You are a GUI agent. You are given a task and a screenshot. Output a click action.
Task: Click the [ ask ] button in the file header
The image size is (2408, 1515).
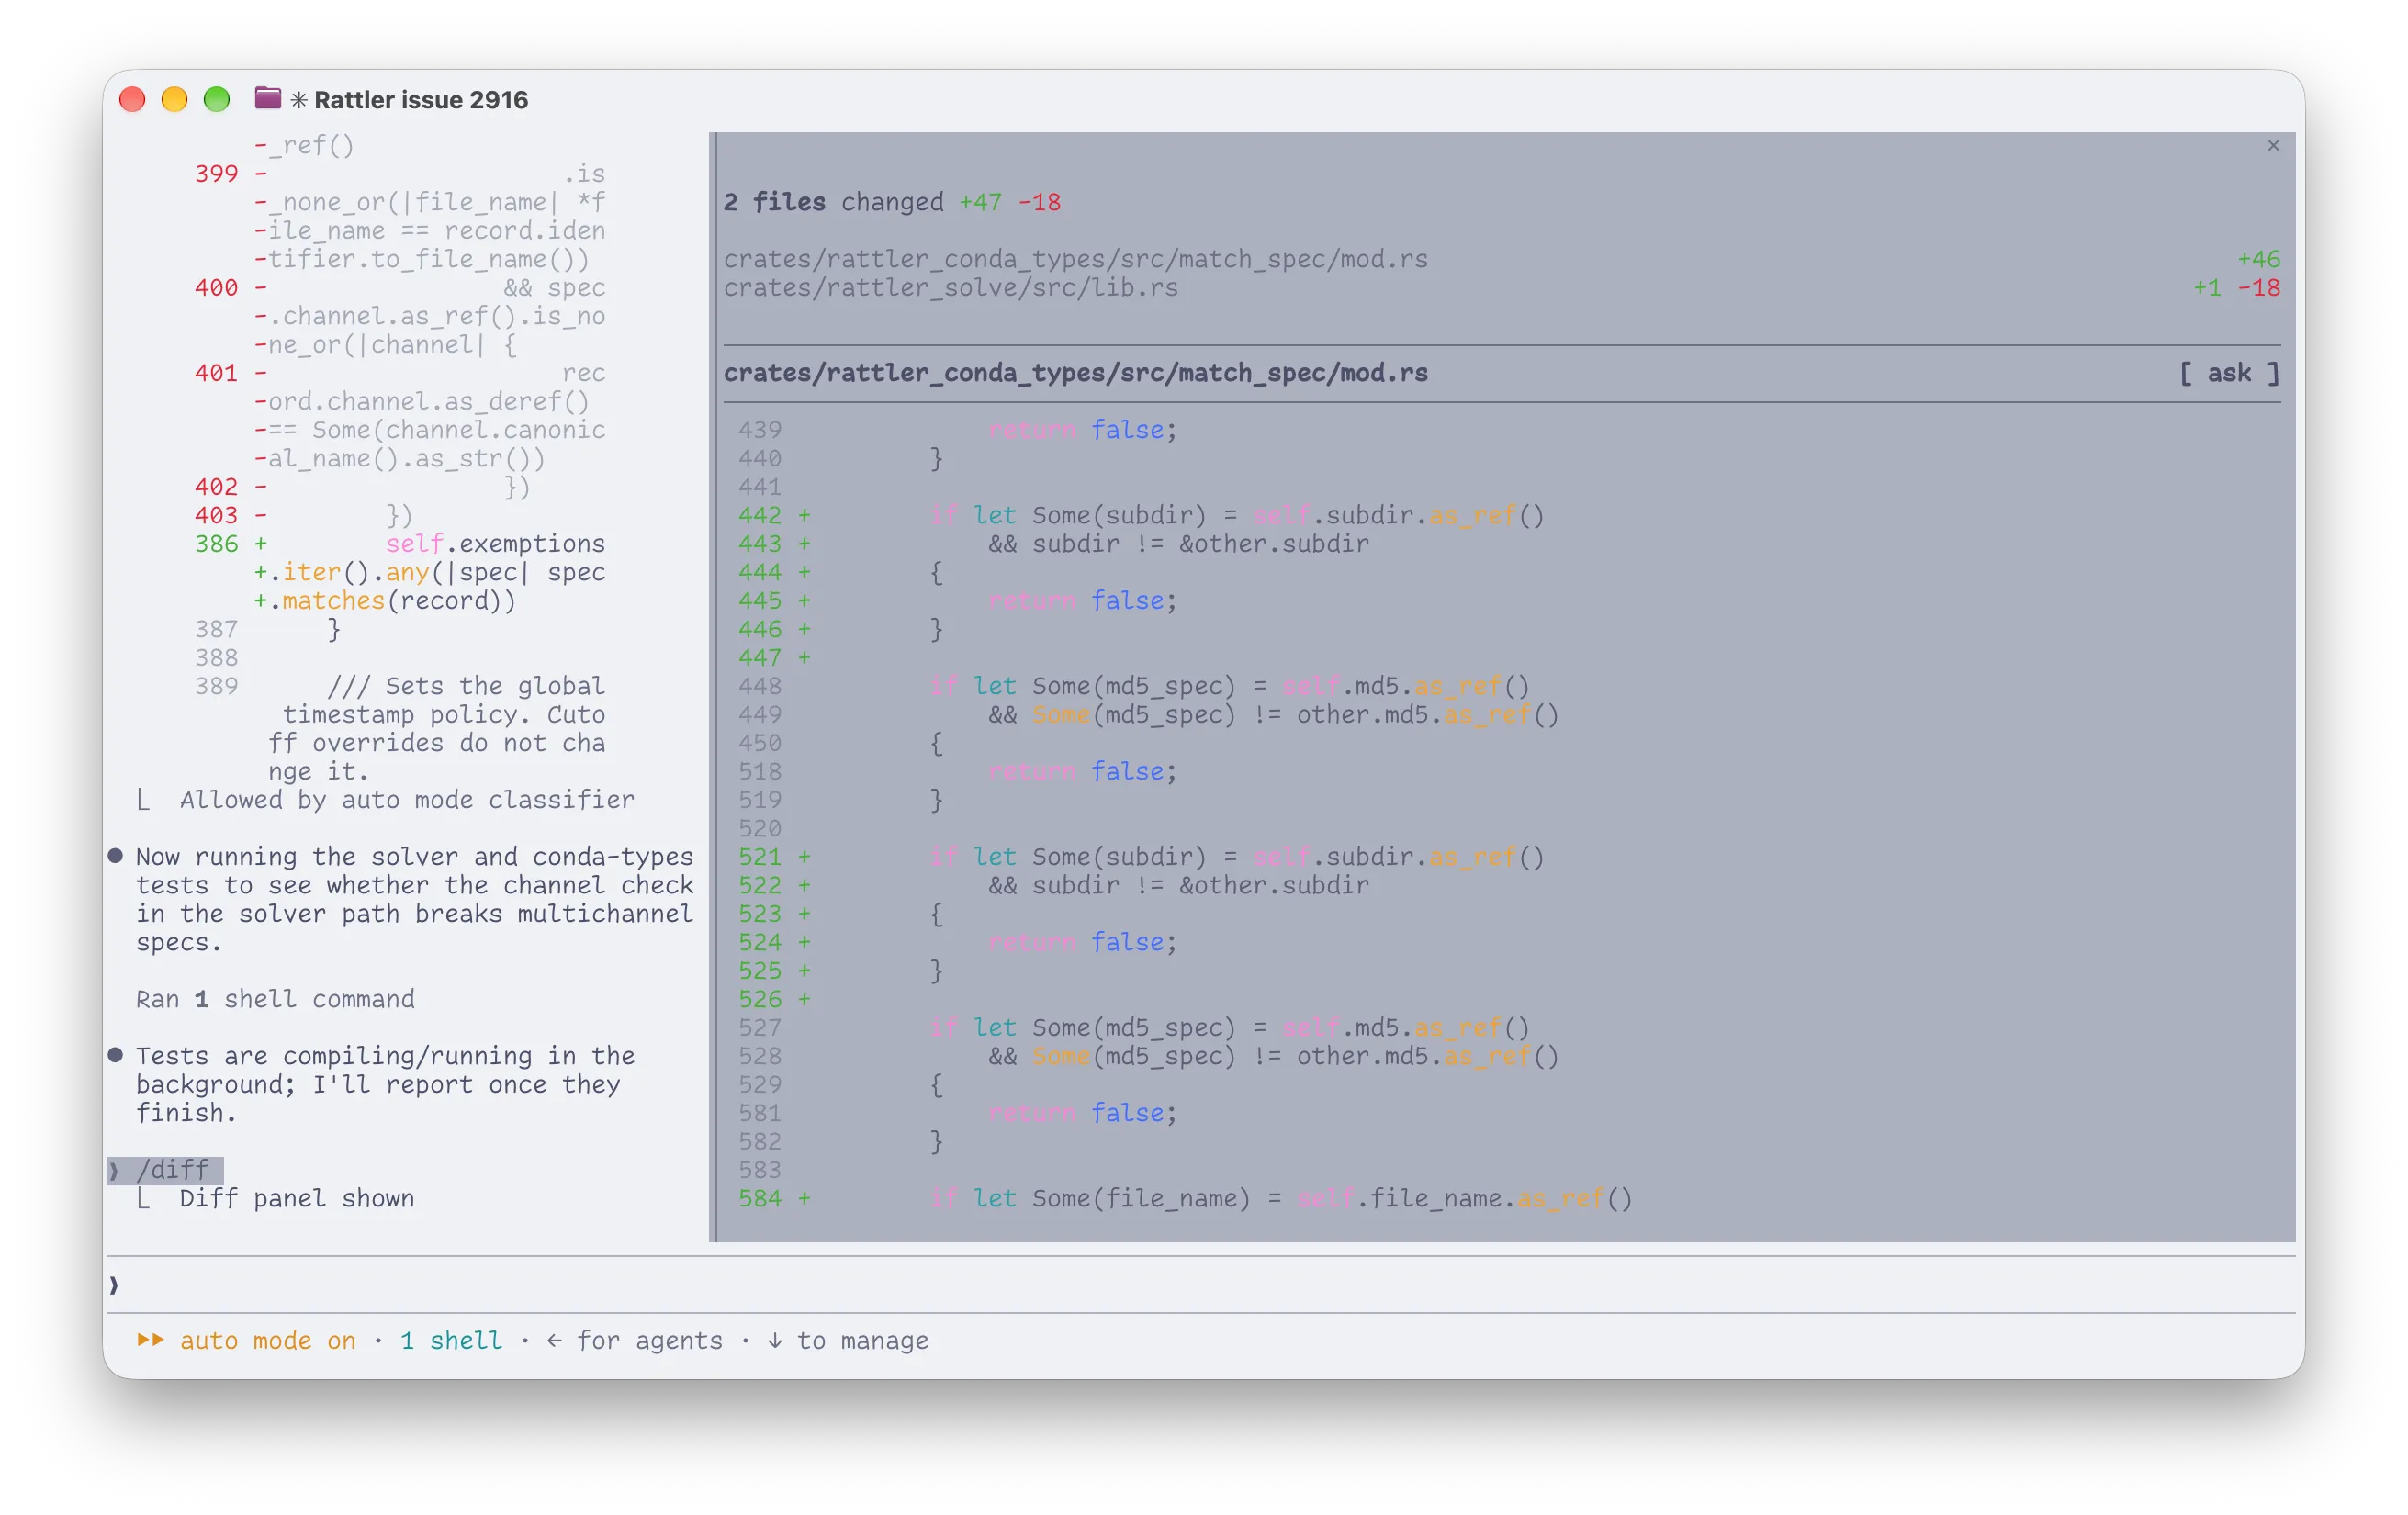pyautogui.click(x=2229, y=373)
